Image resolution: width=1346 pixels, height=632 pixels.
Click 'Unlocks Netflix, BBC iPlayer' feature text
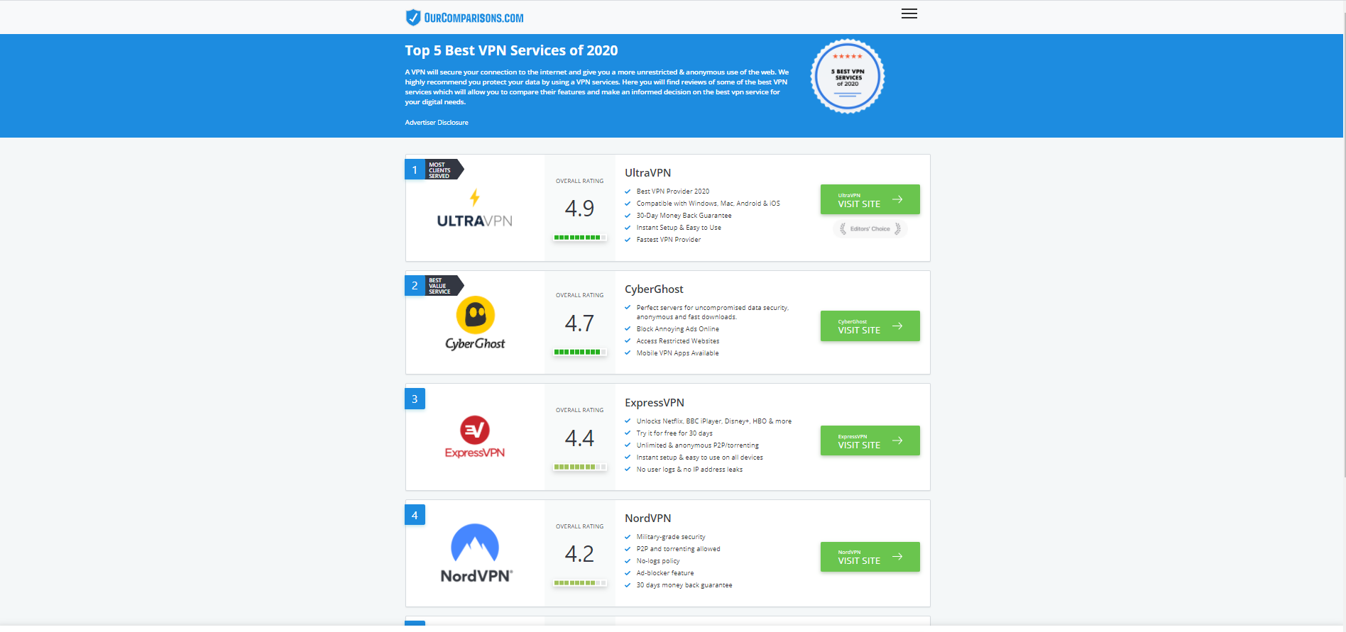coord(713,421)
